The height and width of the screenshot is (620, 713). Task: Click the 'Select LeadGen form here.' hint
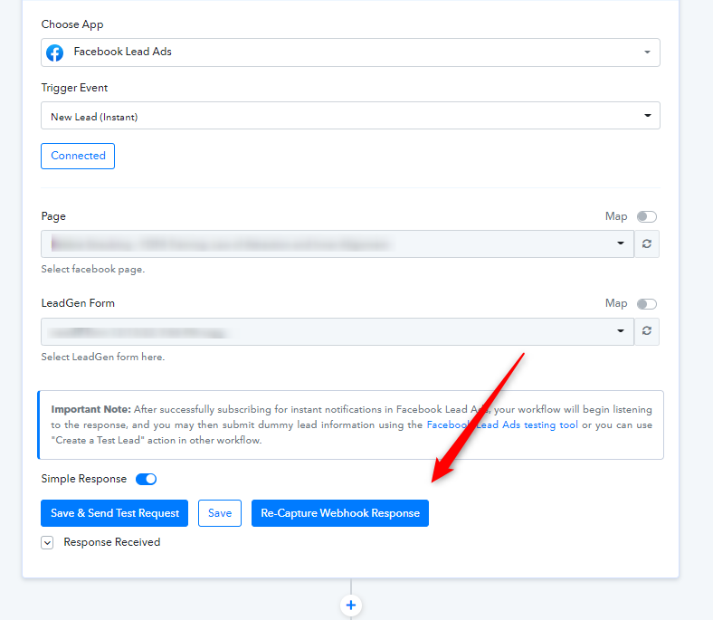(103, 358)
